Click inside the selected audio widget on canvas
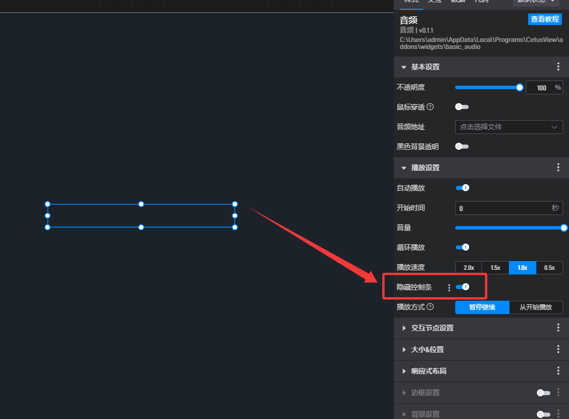The height and width of the screenshot is (419, 569). pyautogui.click(x=141, y=216)
